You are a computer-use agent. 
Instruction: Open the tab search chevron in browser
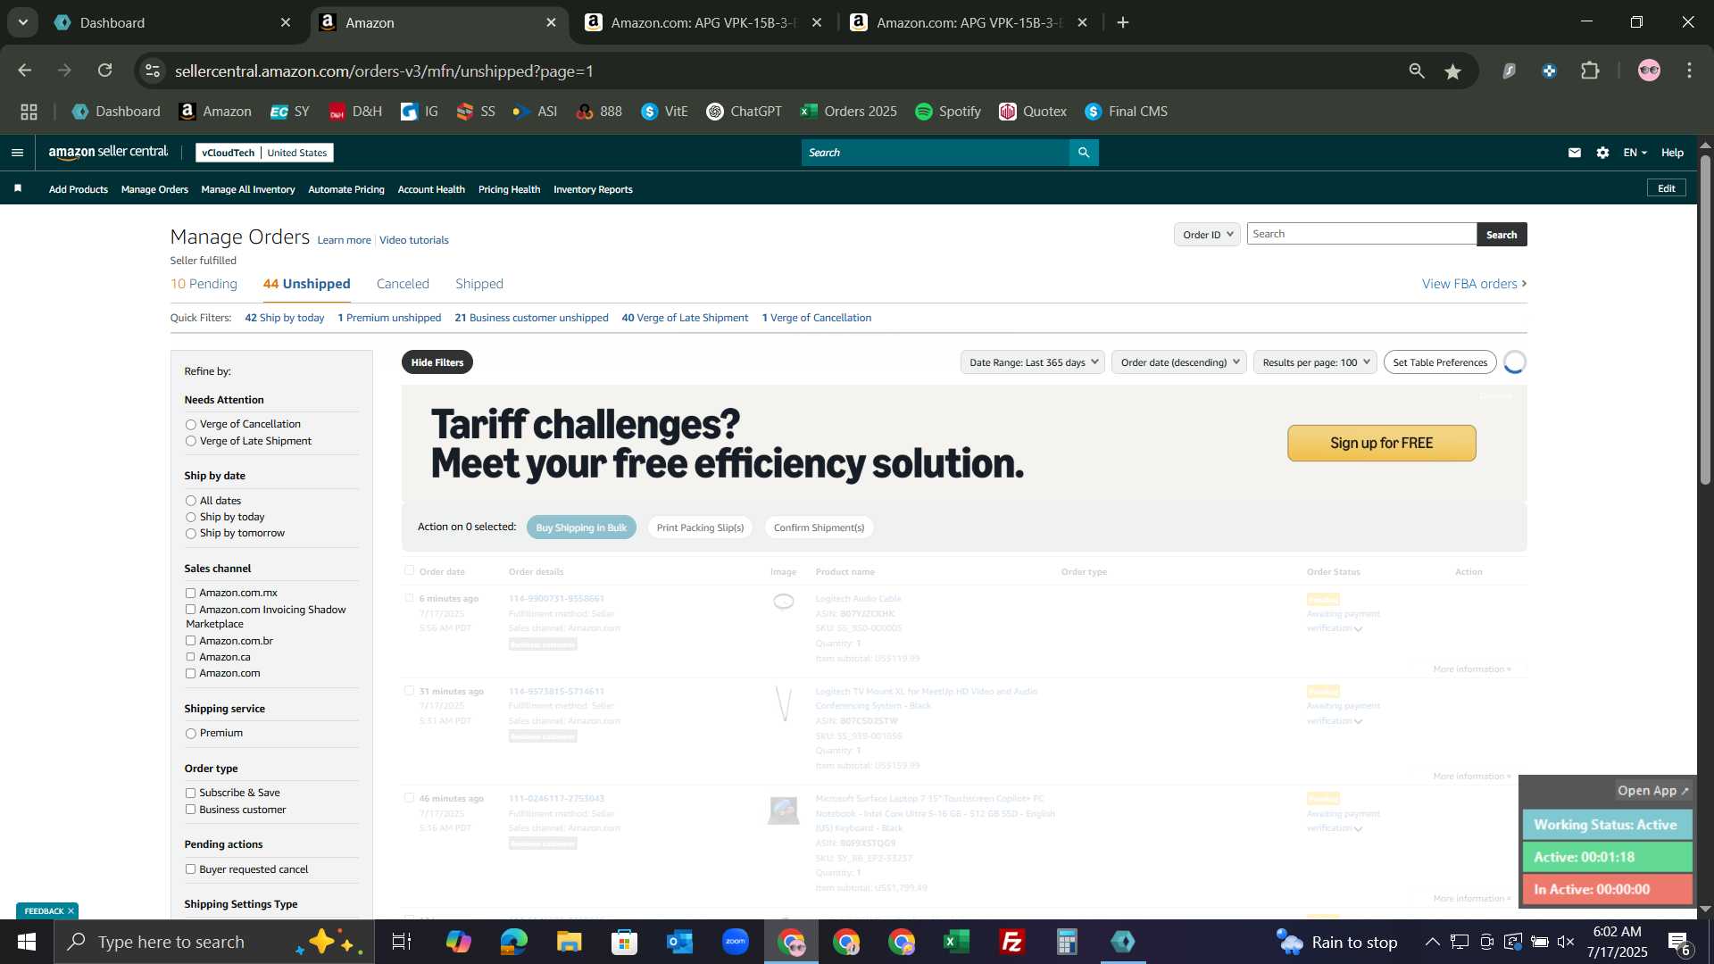click(x=23, y=22)
